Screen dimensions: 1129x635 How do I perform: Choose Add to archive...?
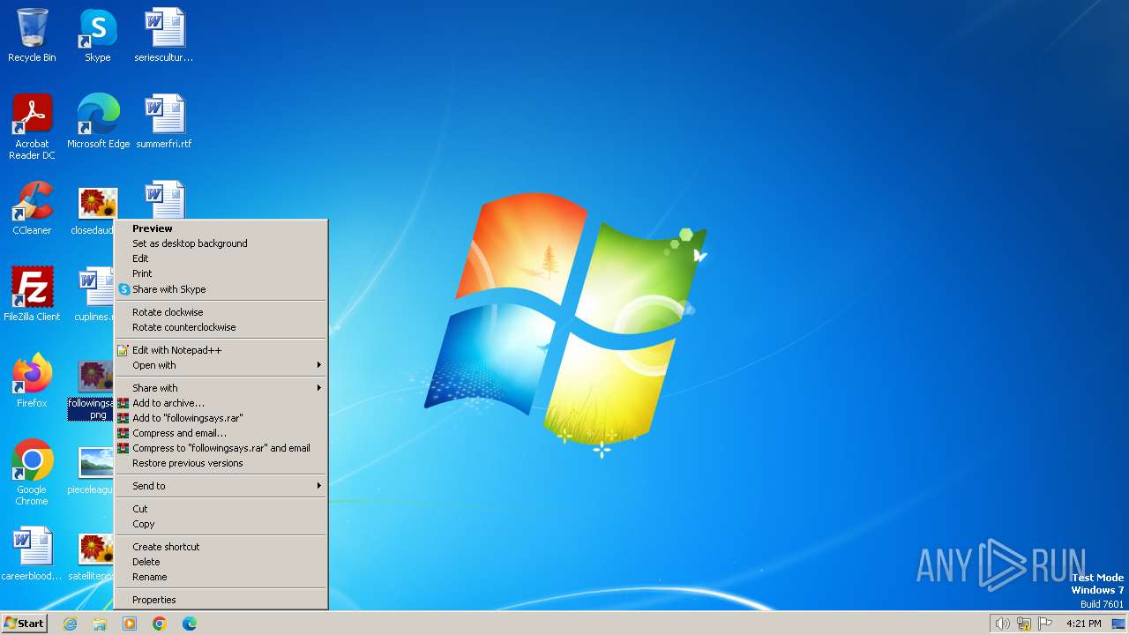click(221, 403)
